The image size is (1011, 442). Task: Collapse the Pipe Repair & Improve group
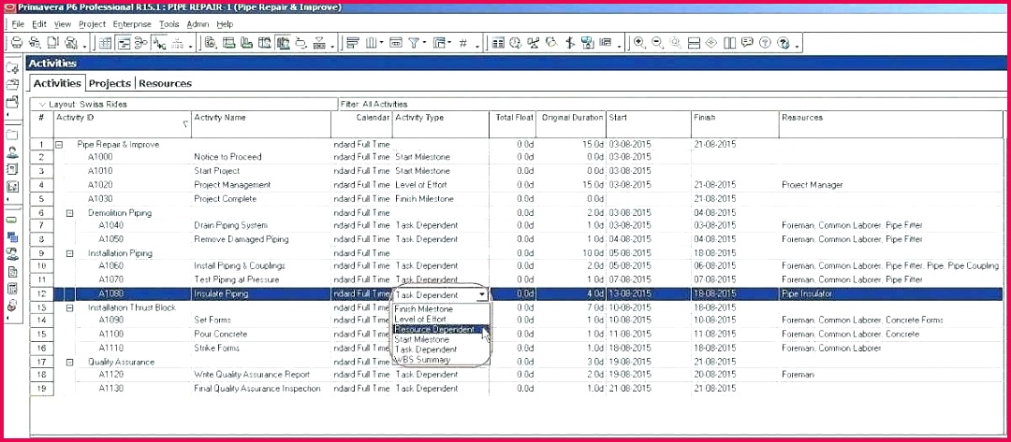tap(59, 145)
